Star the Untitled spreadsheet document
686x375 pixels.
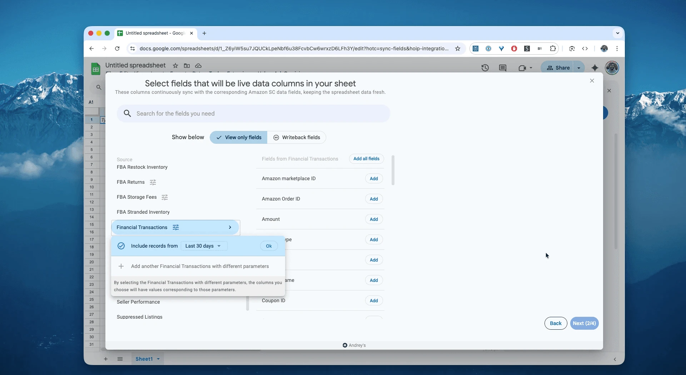(175, 66)
